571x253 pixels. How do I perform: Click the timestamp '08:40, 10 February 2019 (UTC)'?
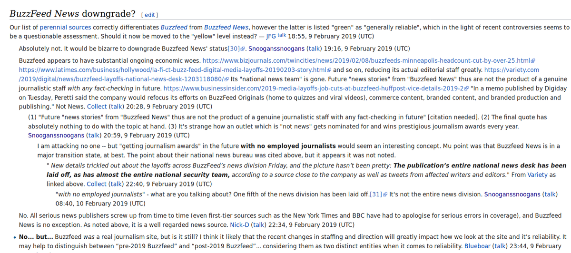[x=101, y=203]
